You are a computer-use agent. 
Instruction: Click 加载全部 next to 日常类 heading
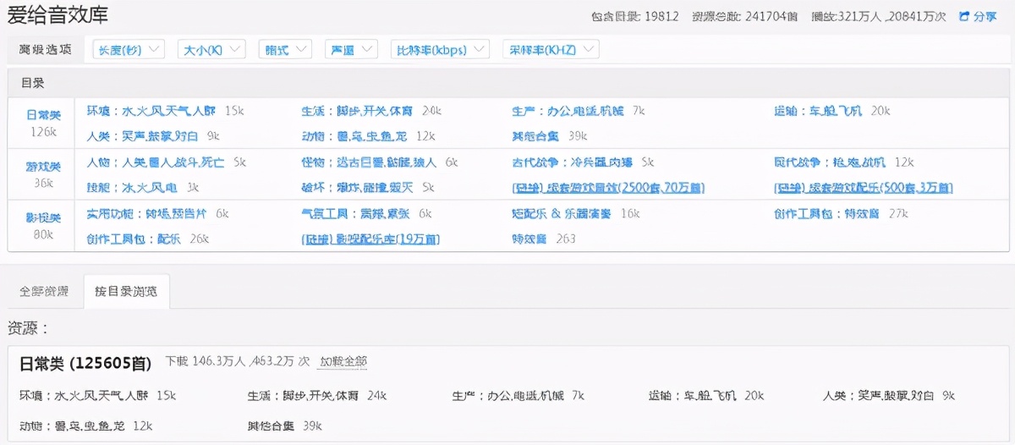click(x=343, y=361)
